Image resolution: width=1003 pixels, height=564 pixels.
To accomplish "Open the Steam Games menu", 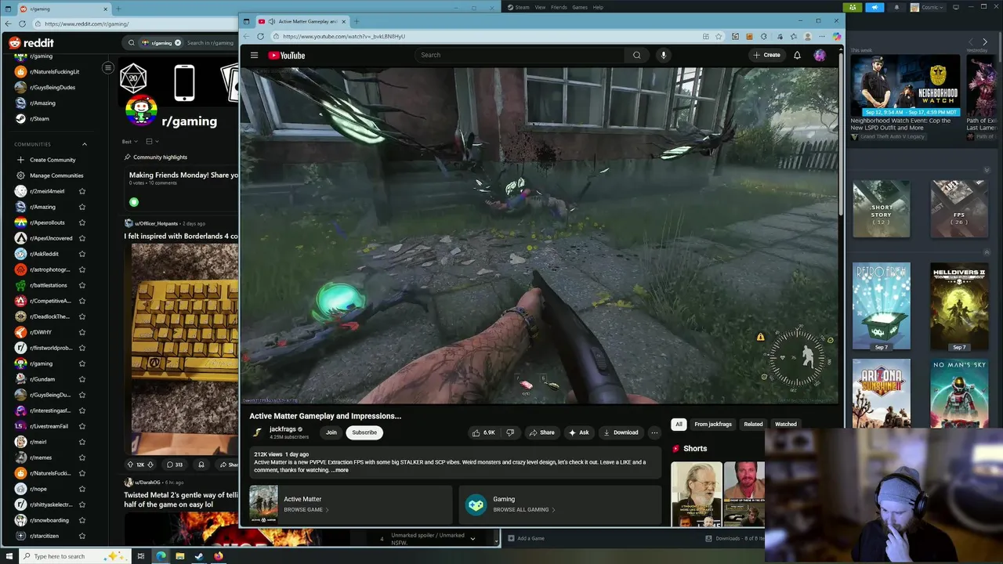I will [580, 7].
